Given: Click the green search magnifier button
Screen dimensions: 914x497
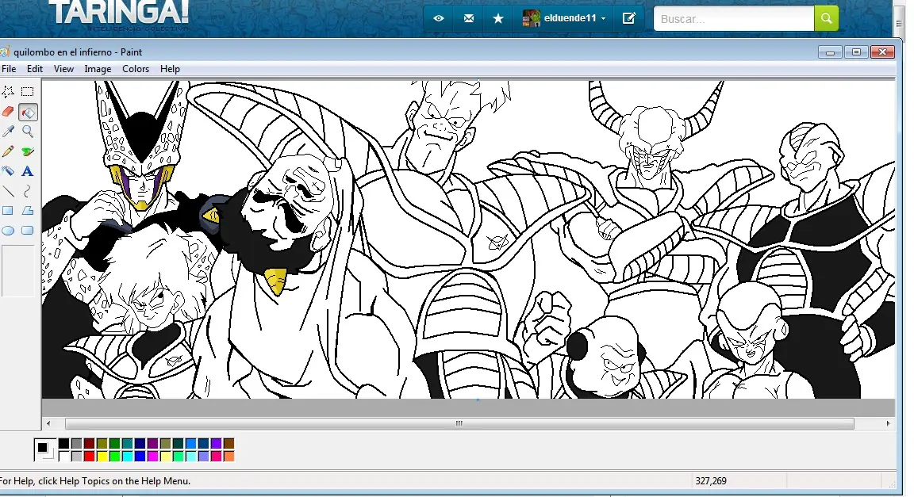Looking at the screenshot, I should click(x=827, y=18).
